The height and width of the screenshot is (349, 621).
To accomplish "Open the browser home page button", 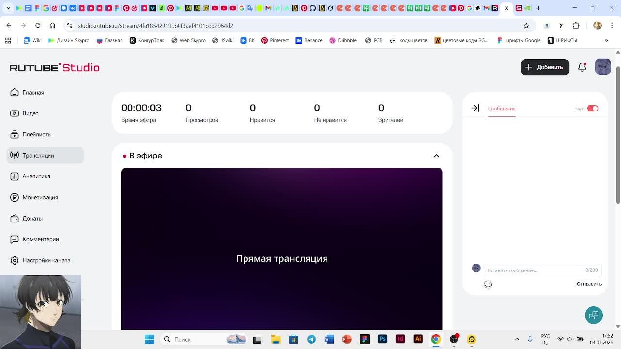I will click(x=52, y=25).
